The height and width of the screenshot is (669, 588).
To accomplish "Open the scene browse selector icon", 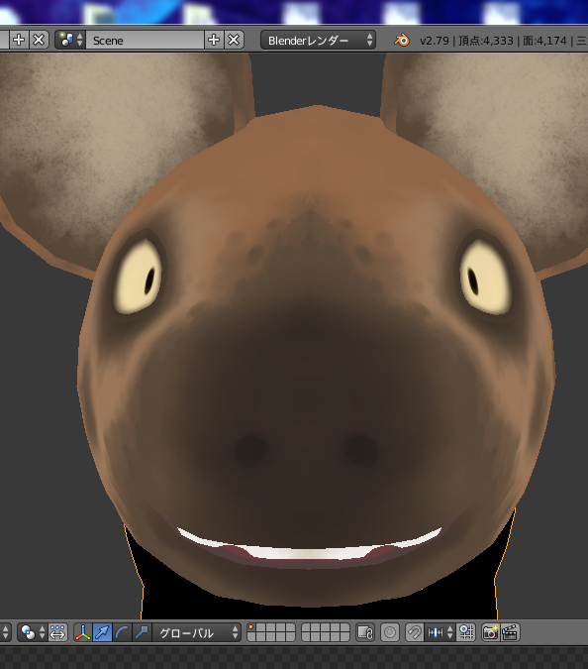I will 70,40.
